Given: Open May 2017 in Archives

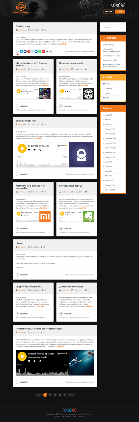Looking at the screenshot, I should (x=108, y=115).
